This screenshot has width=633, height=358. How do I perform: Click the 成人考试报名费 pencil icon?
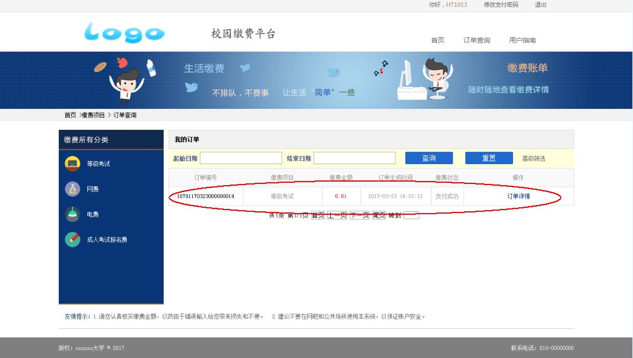(72, 239)
